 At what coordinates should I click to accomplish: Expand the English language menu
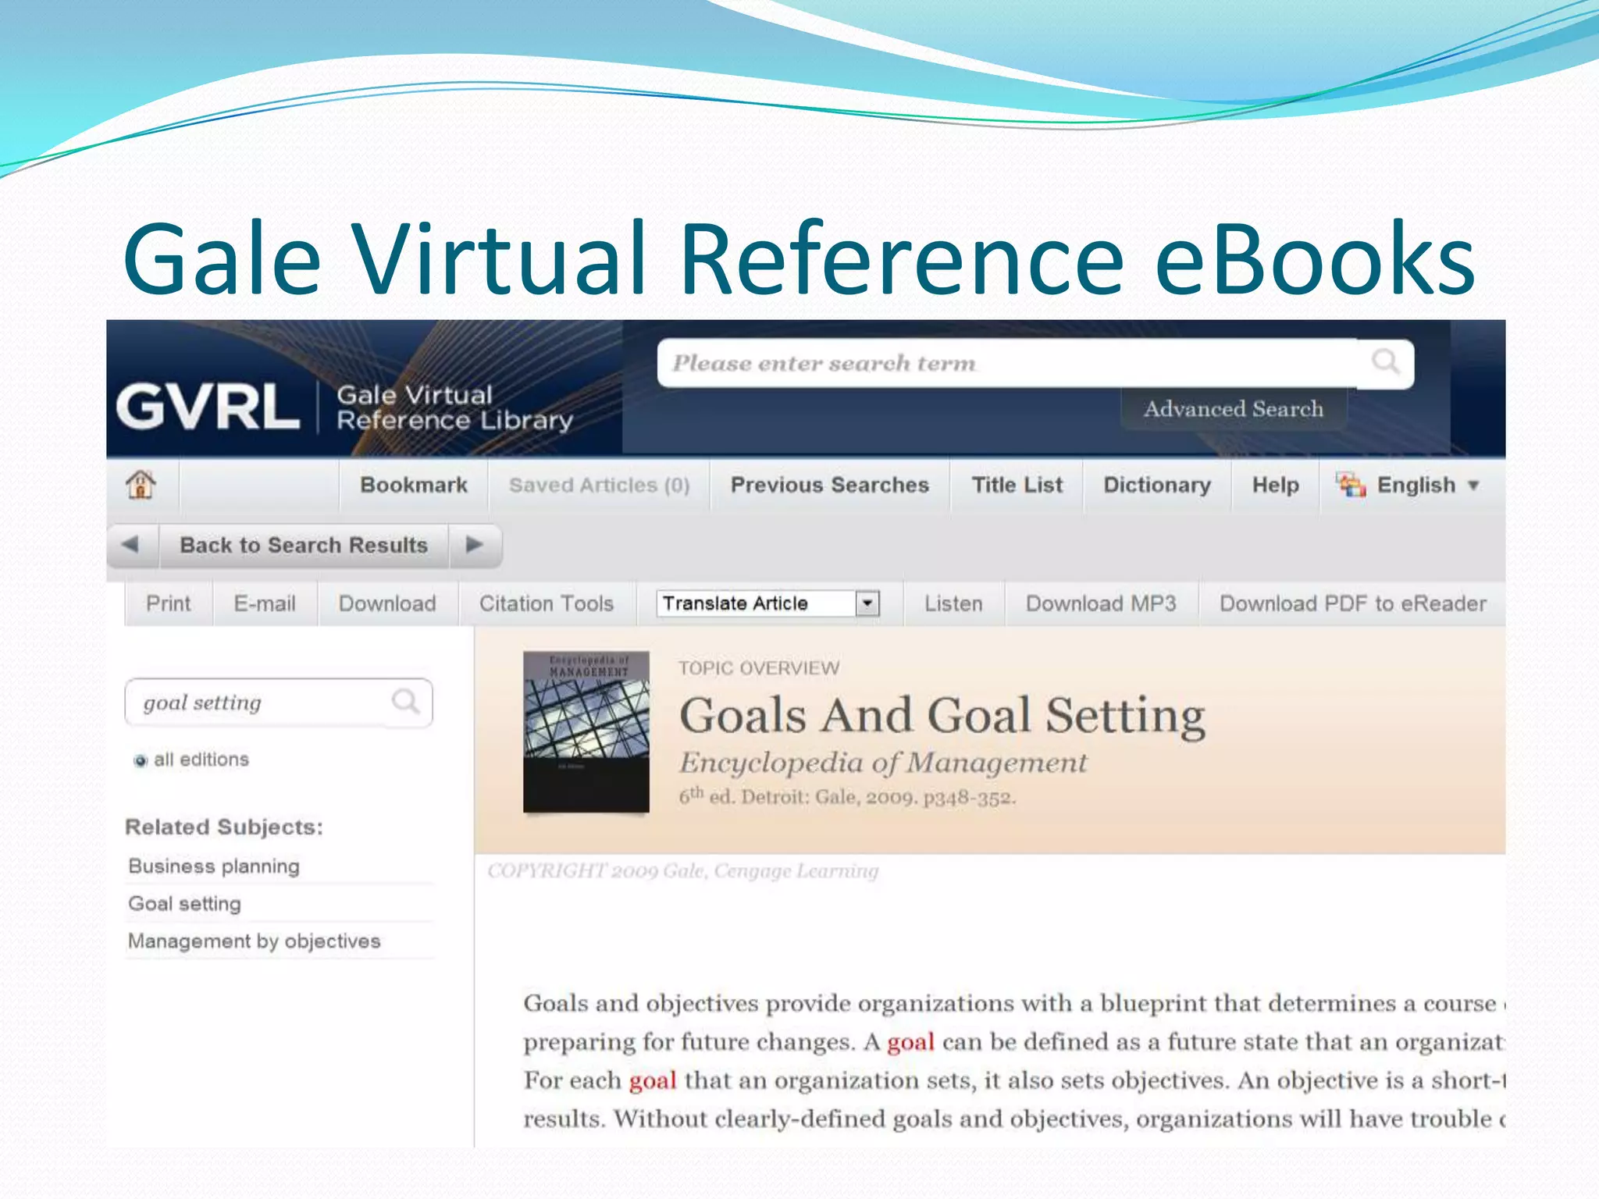point(1429,485)
